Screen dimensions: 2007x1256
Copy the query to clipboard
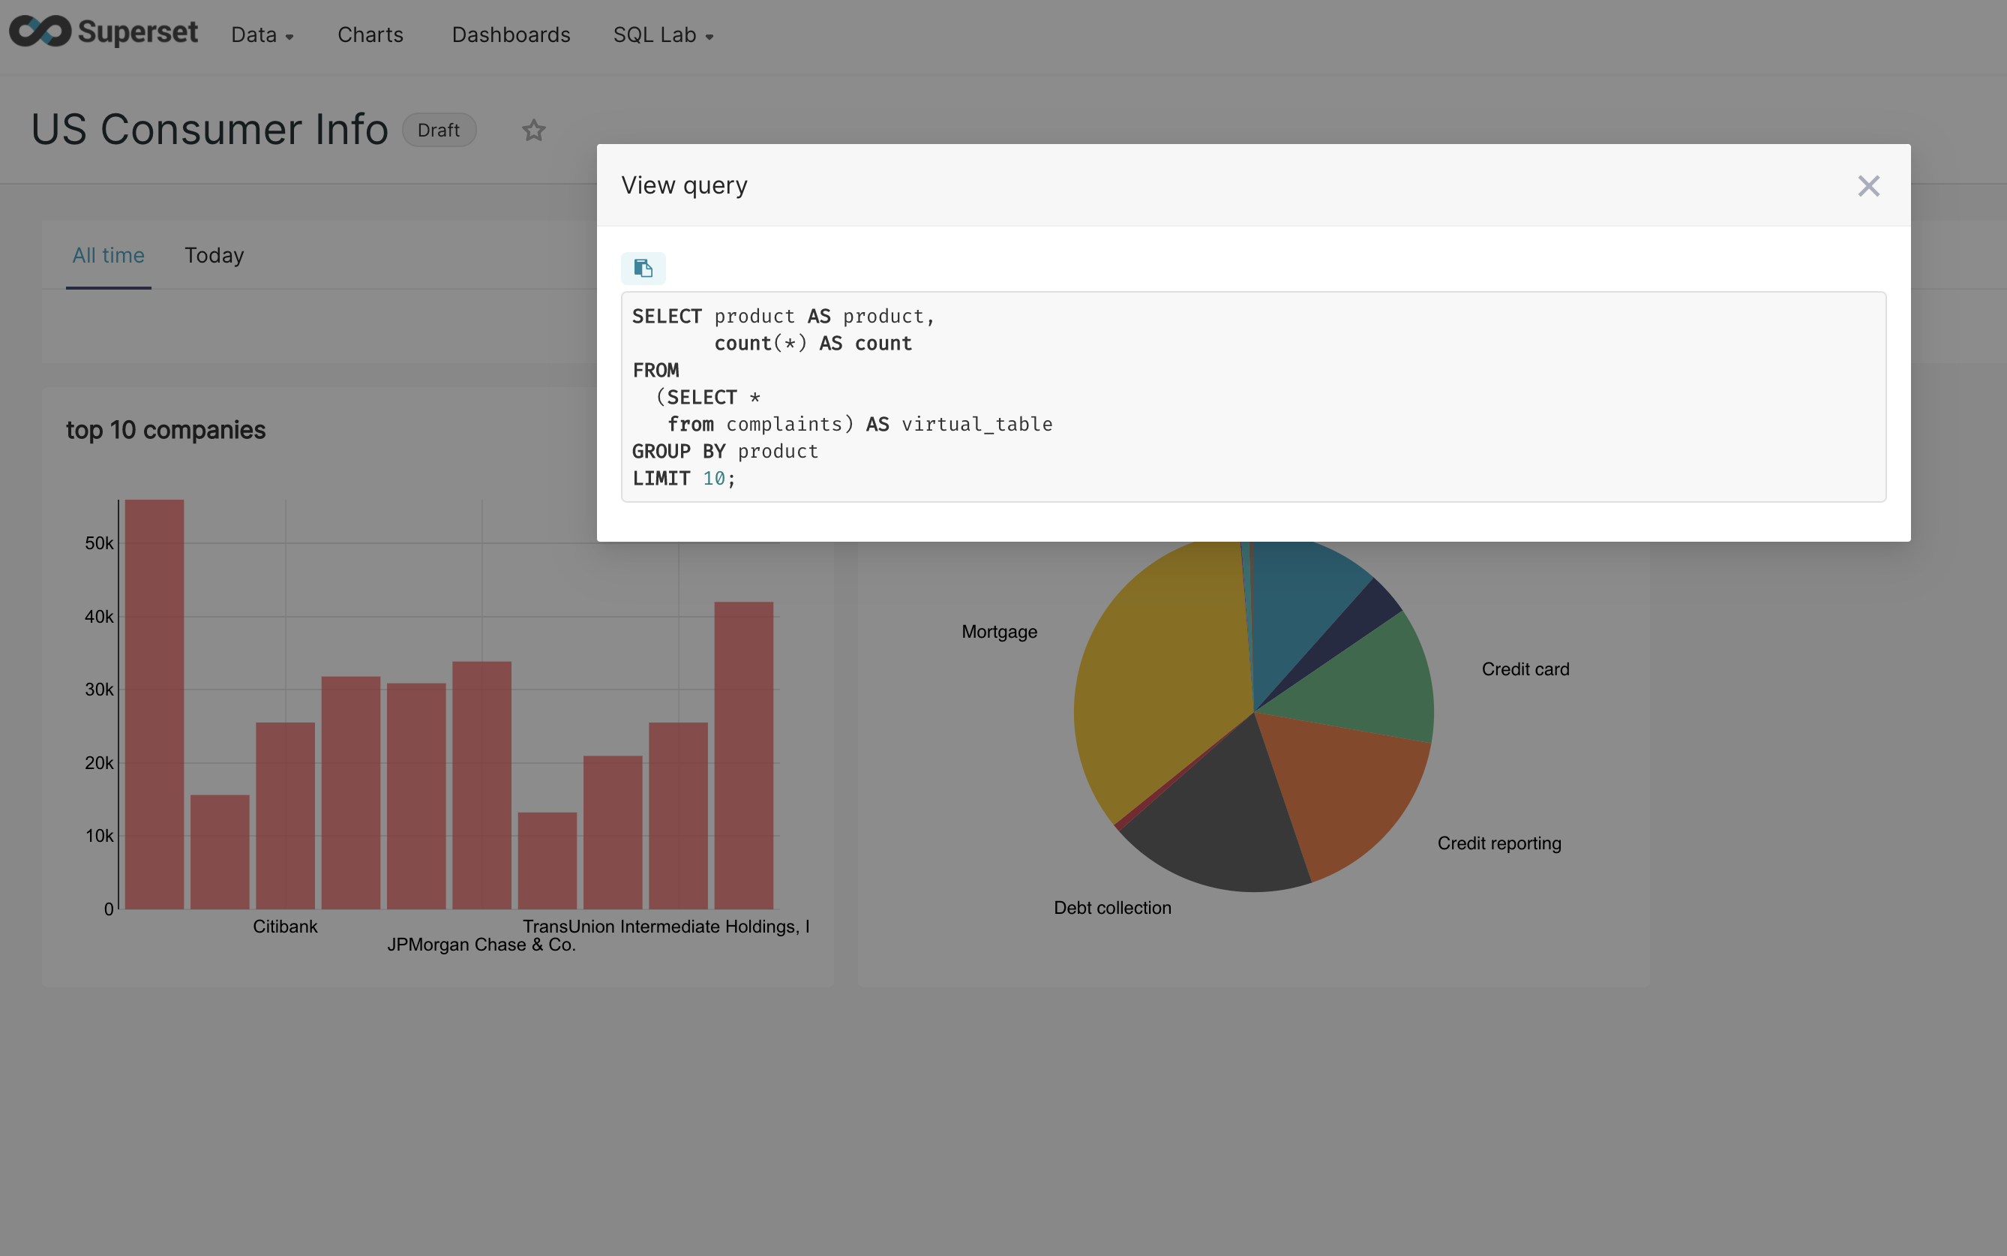click(x=643, y=267)
